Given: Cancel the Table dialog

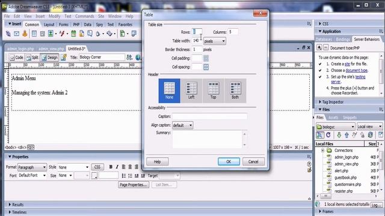Looking at the screenshot, I should 253,161.
